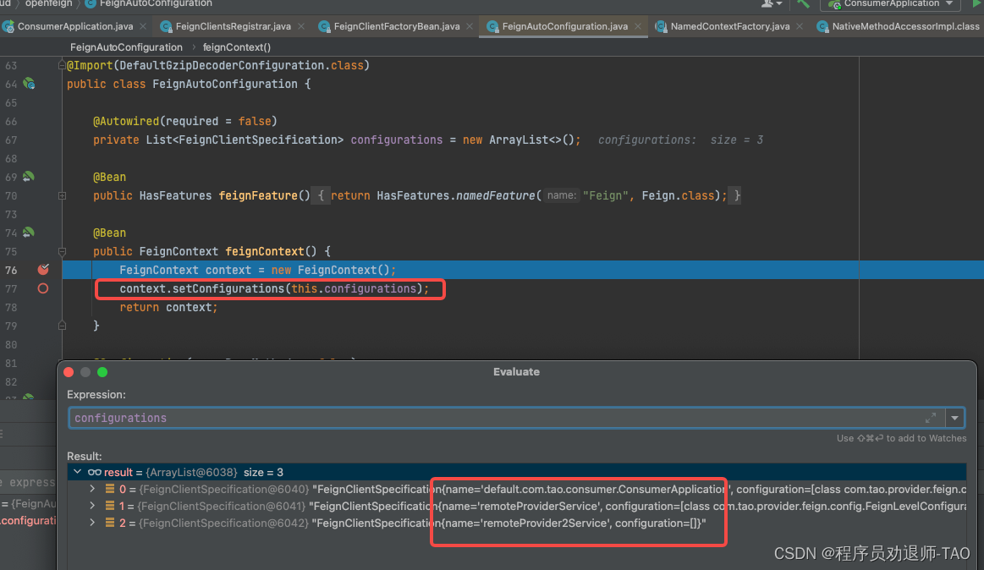984x570 pixels.
Task: Select result row 0 with default.com.tao.consumer.ConsumerApplication
Action: 517,489
